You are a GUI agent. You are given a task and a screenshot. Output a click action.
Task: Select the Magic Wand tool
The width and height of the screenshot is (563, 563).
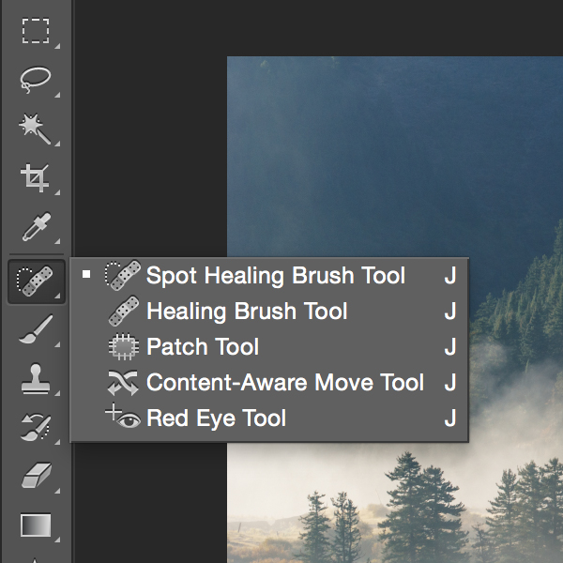(x=36, y=129)
